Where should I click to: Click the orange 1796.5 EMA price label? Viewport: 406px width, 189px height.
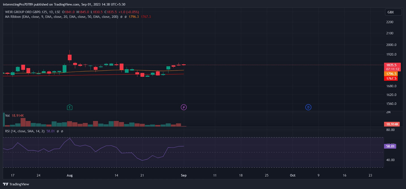pos(391,74)
